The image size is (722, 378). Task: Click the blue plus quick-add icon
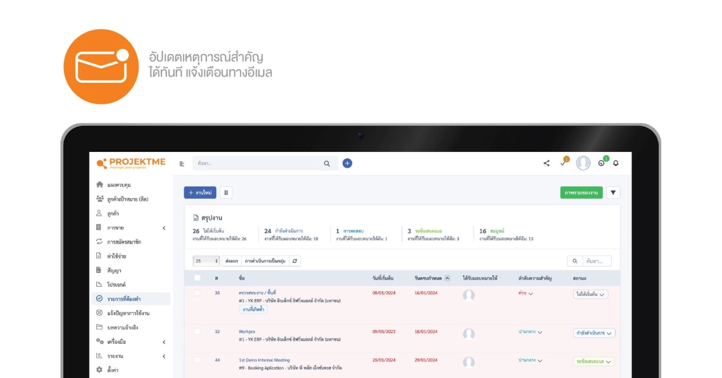tap(347, 163)
